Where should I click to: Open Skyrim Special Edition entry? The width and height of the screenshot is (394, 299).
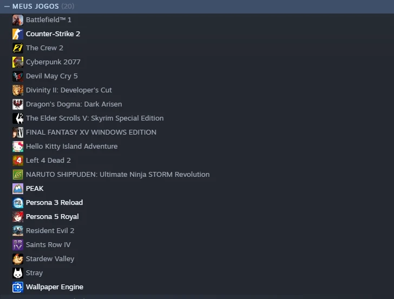tap(94, 118)
